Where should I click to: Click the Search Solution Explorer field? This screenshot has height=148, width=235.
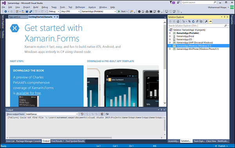[x=196, y=26]
